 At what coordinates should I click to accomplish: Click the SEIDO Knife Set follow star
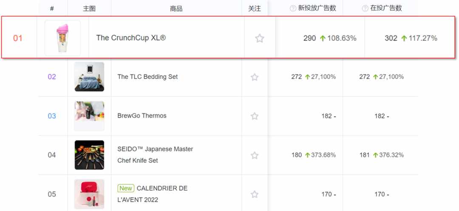(x=255, y=155)
